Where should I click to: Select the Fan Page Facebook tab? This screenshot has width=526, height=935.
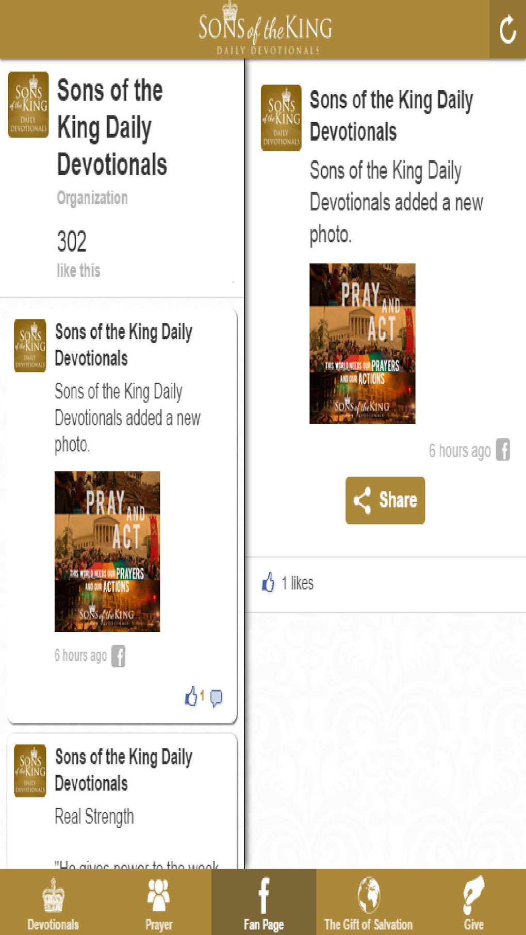[x=264, y=902]
